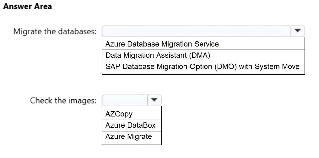Select the AZCopy option

tap(119, 114)
